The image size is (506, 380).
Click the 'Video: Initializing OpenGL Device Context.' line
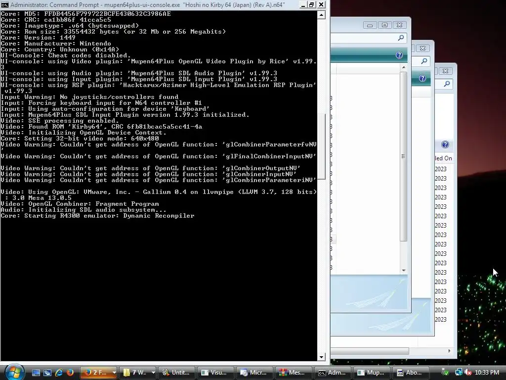[x=84, y=133]
